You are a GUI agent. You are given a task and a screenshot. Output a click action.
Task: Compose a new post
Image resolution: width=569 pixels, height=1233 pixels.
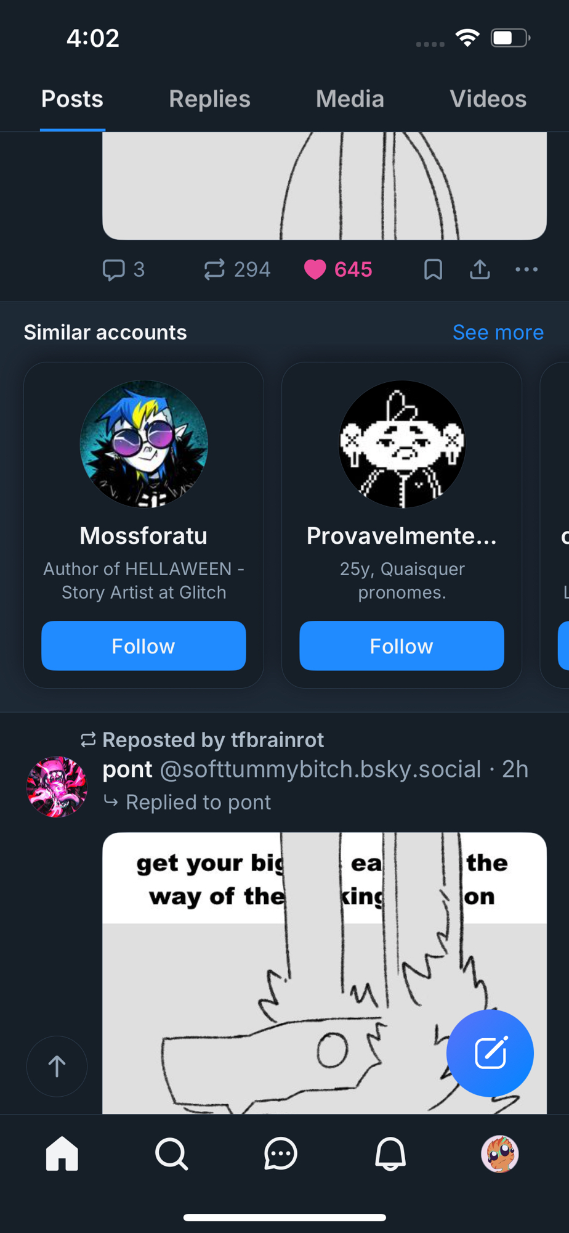click(490, 1052)
